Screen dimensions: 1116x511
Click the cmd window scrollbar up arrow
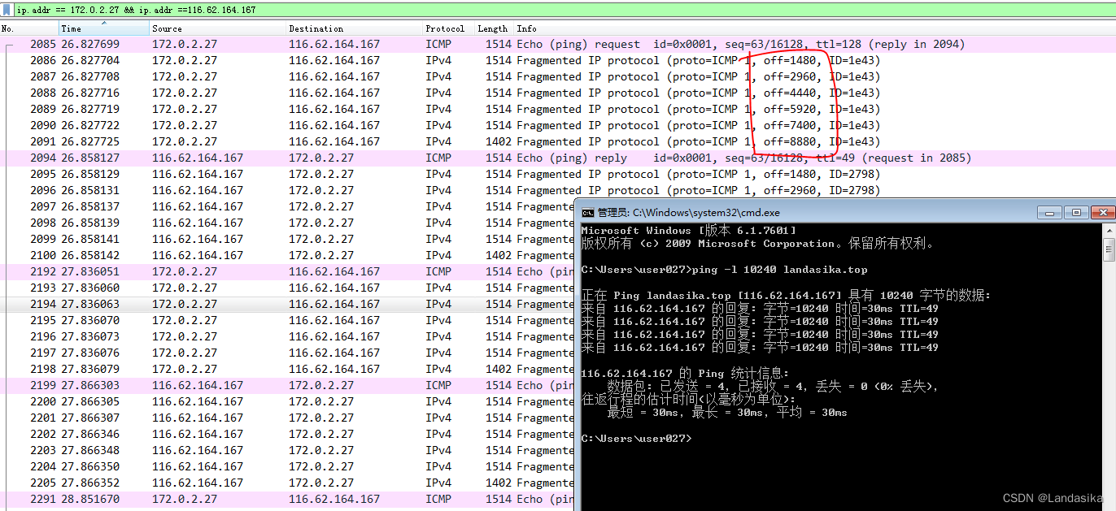[1109, 231]
